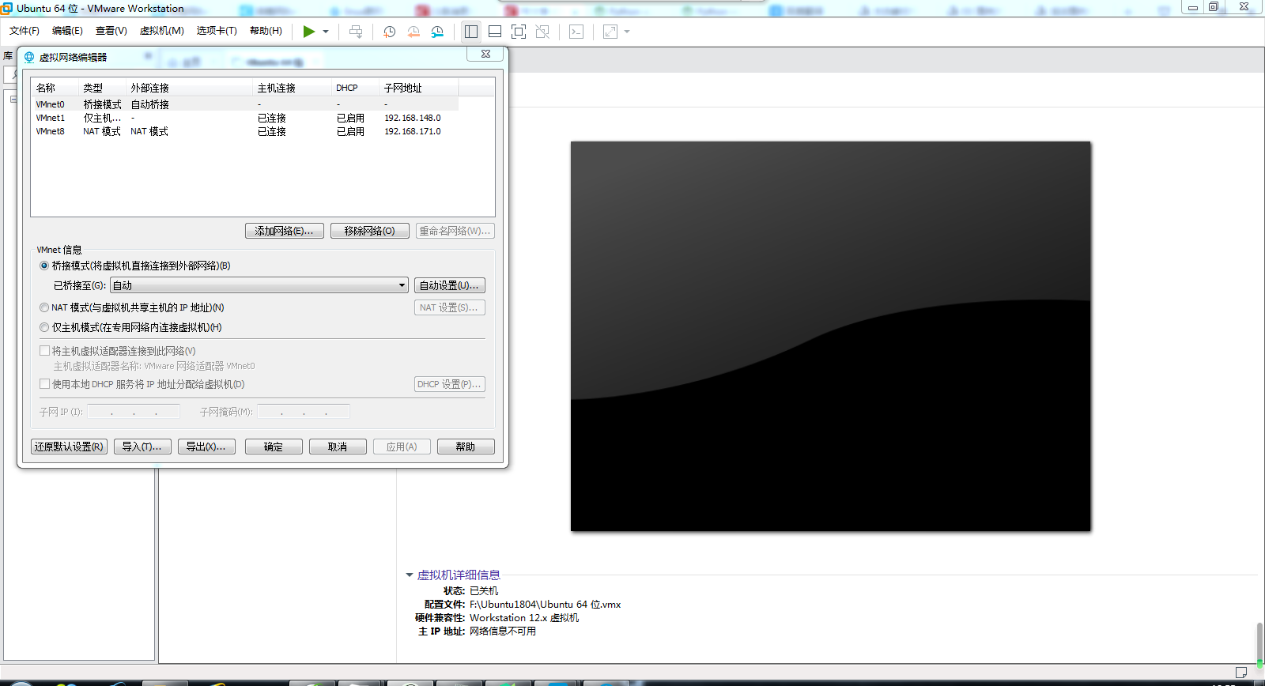Screen dimensions: 1265x686
Task: Take a snapshot with the clock-plus icon
Action: click(389, 32)
